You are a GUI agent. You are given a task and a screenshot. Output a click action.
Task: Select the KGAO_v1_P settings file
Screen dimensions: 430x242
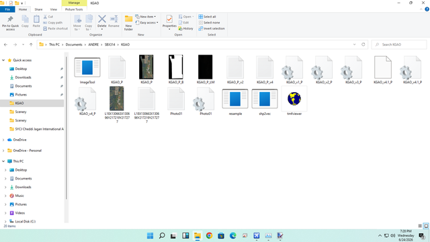(294, 70)
